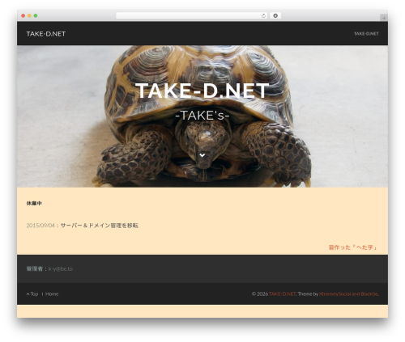Image resolution: width=405 pixels, height=342 pixels.
Task: Click the TAKE-D.NET site logo in header
Action: tap(46, 34)
